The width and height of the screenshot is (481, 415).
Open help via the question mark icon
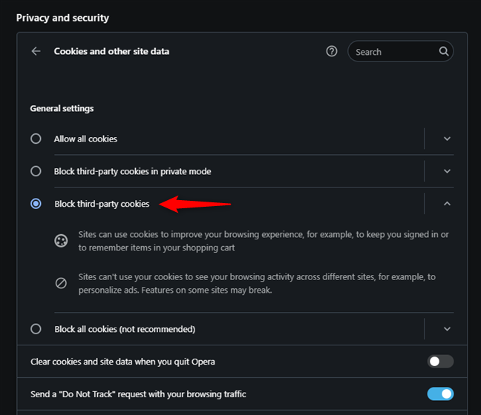click(331, 51)
